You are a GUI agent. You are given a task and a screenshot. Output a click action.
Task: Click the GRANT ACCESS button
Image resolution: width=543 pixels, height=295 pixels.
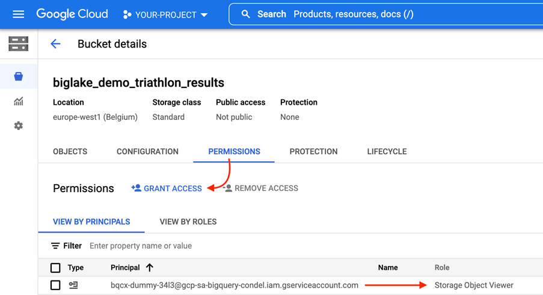coord(167,188)
